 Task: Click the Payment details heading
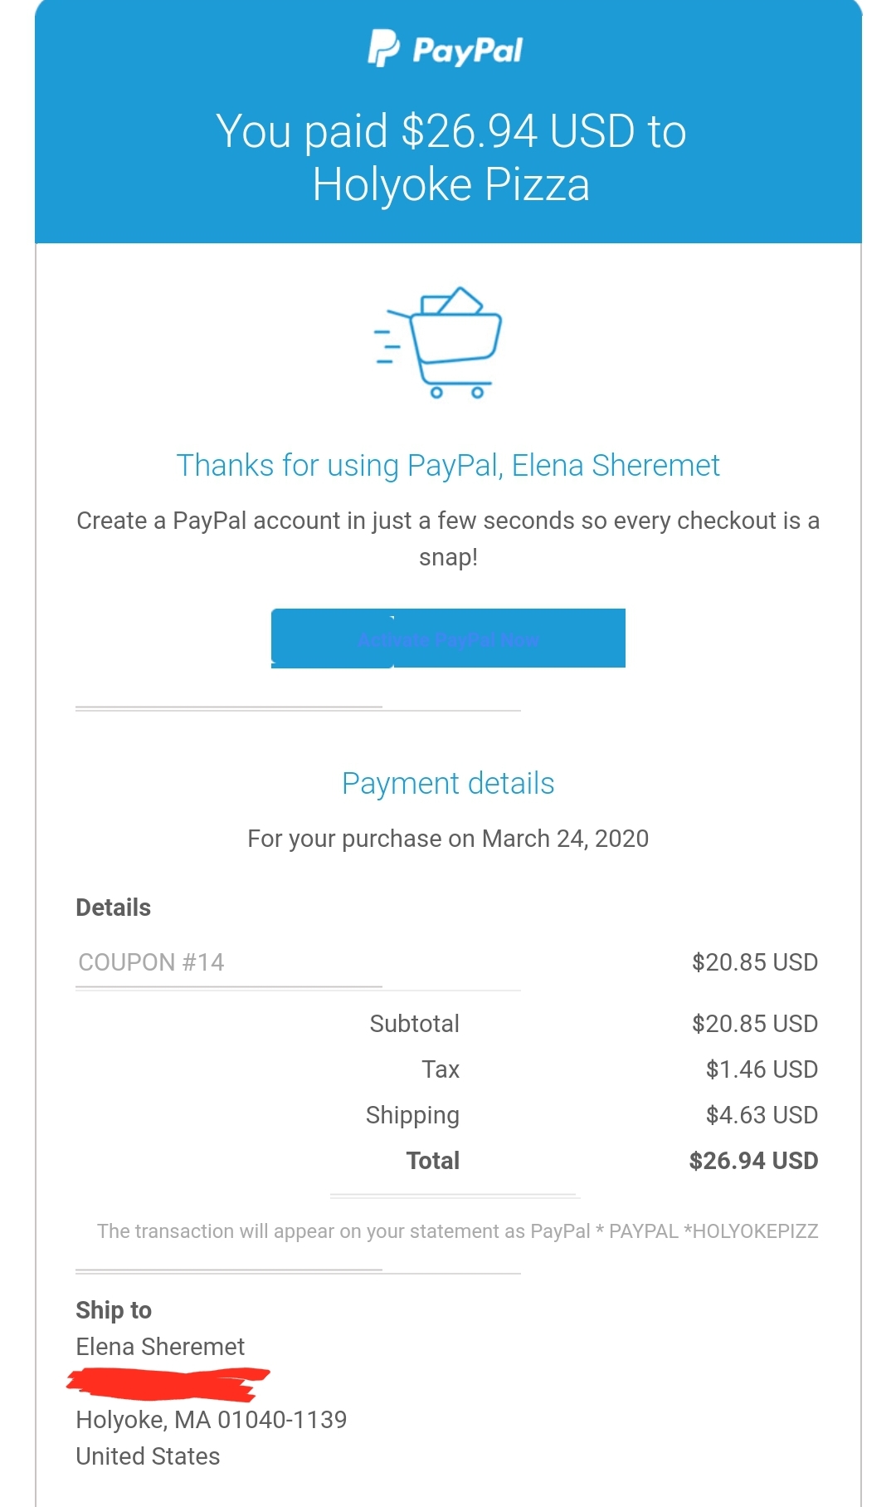click(x=448, y=784)
